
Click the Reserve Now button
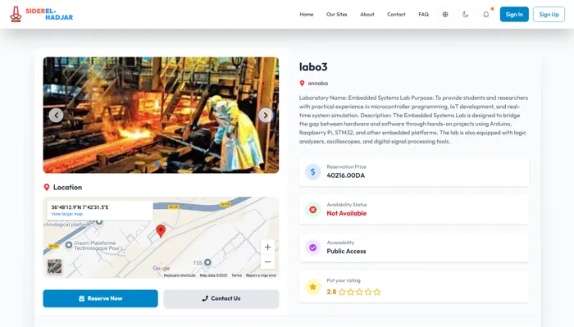tap(100, 298)
